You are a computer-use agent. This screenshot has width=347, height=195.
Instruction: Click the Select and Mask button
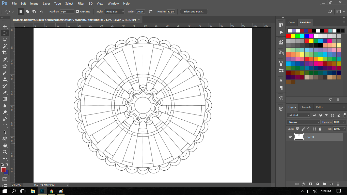coord(194,11)
